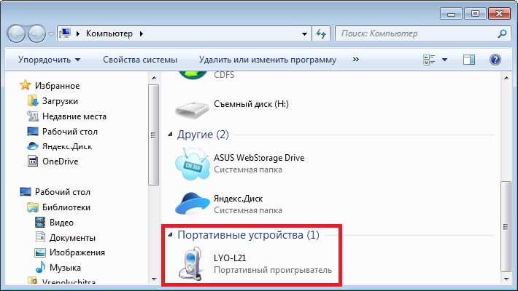Click Свойства системы in the toolbar
Image resolution: width=518 pixels, height=291 pixels.
click(x=140, y=60)
